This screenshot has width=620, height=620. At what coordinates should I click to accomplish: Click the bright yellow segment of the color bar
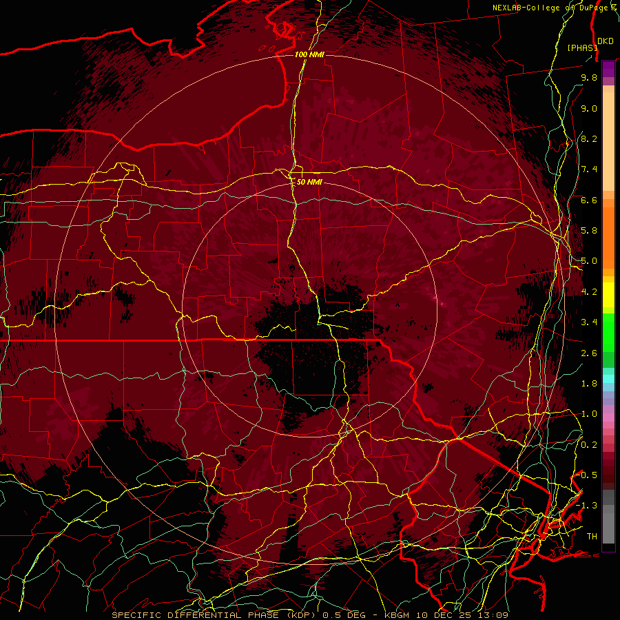click(608, 295)
